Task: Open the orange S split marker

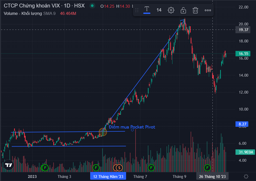Action: 119,168
